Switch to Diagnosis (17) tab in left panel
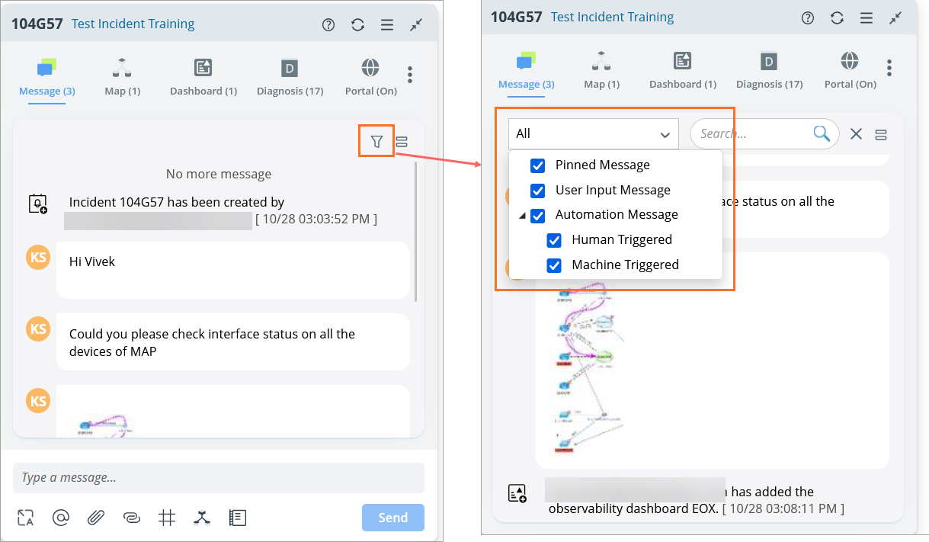Image resolution: width=929 pixels, height=542 pixels. [x=290, y=77]
